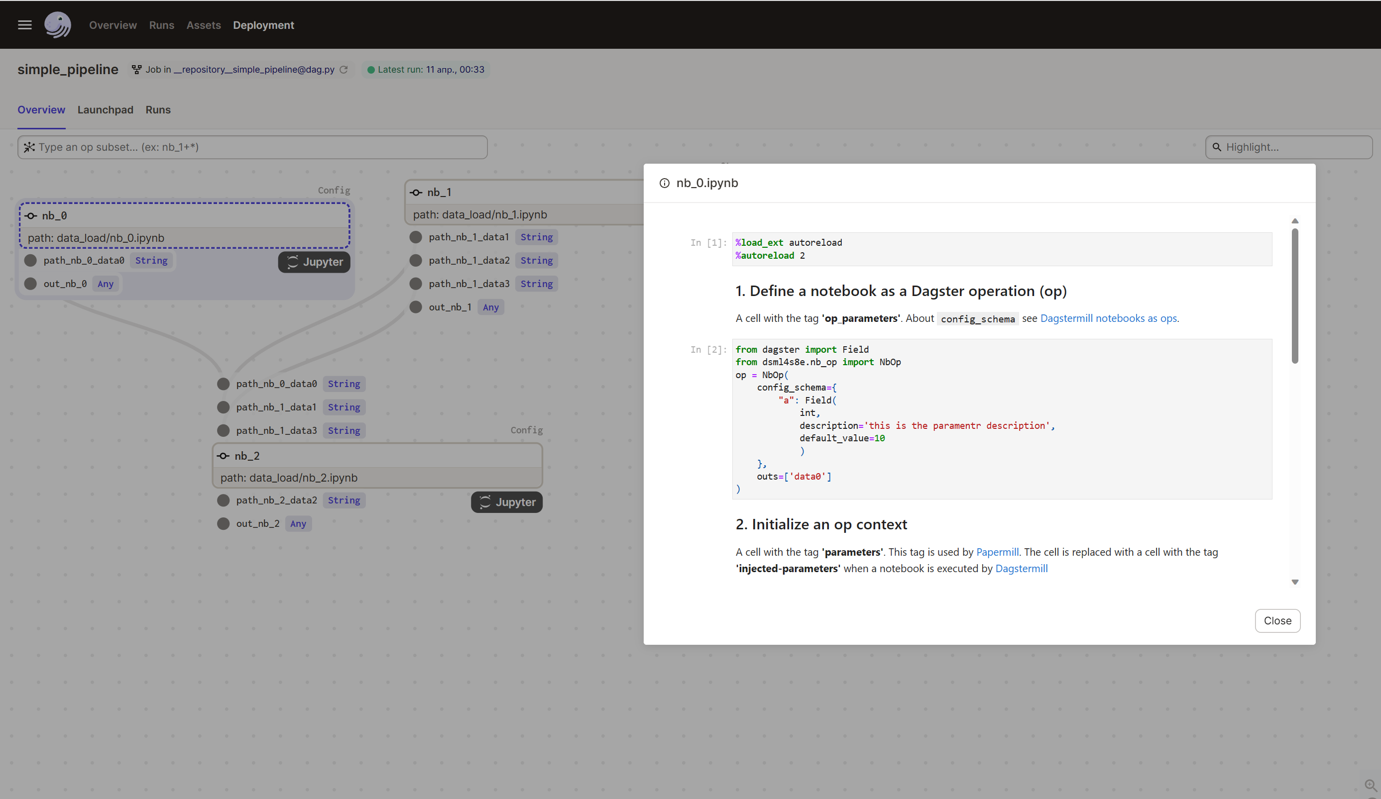Focus the op subset input field
The width and height of the screenshot is (1381, 799).
click(252, 147)
